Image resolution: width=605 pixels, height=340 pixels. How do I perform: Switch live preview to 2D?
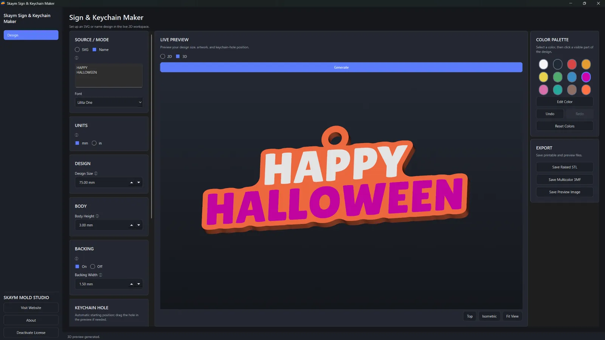point(163,56)
